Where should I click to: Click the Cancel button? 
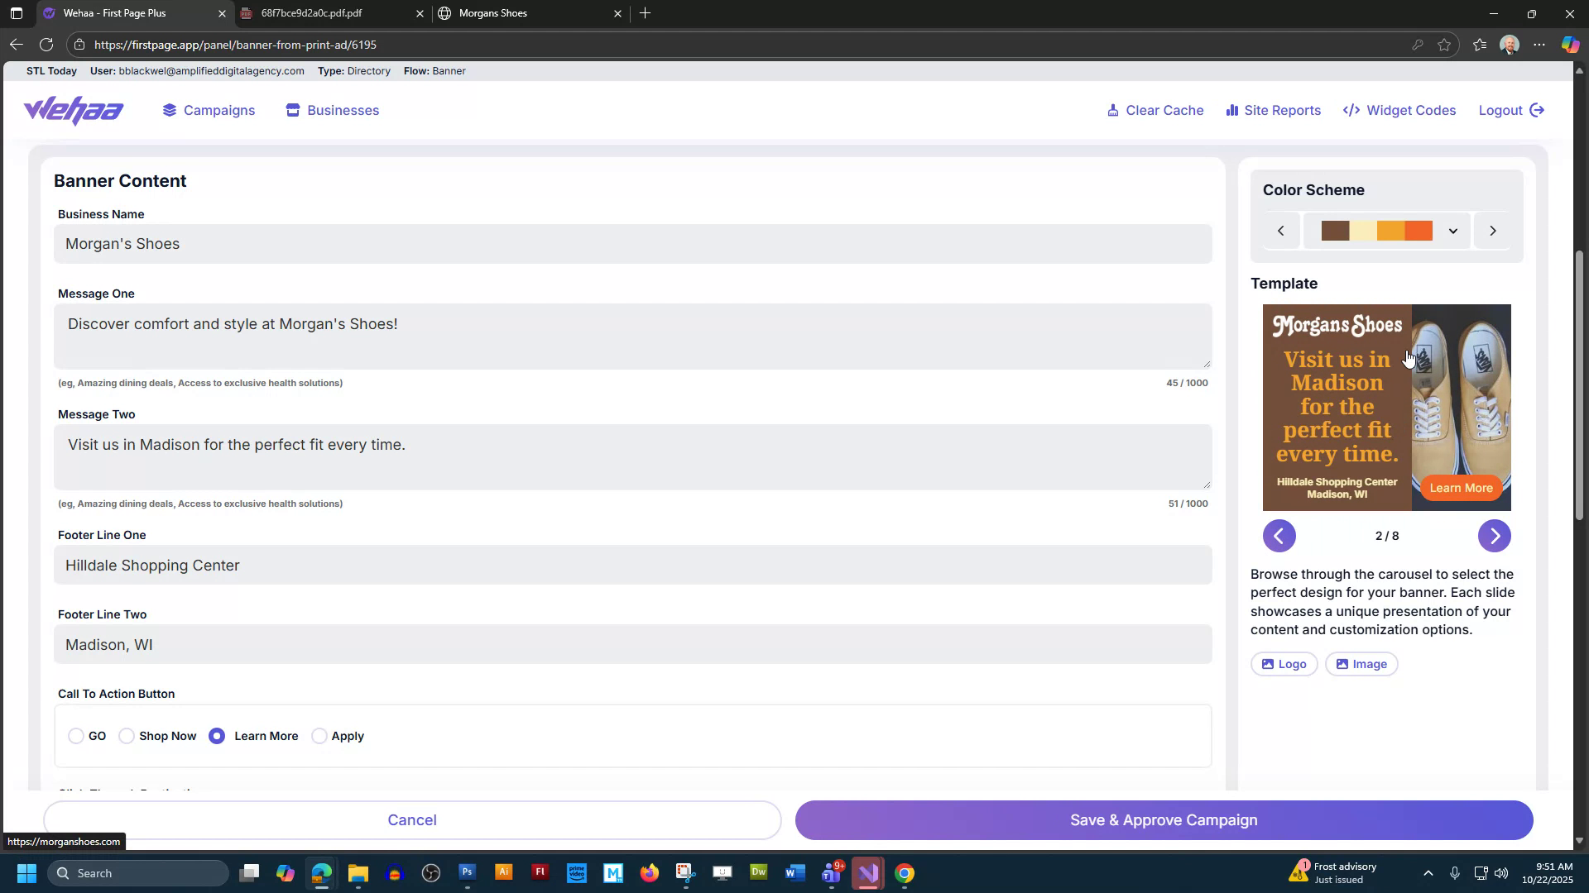[412, 819]
